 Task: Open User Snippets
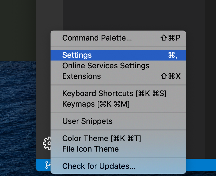click(87, 121)
